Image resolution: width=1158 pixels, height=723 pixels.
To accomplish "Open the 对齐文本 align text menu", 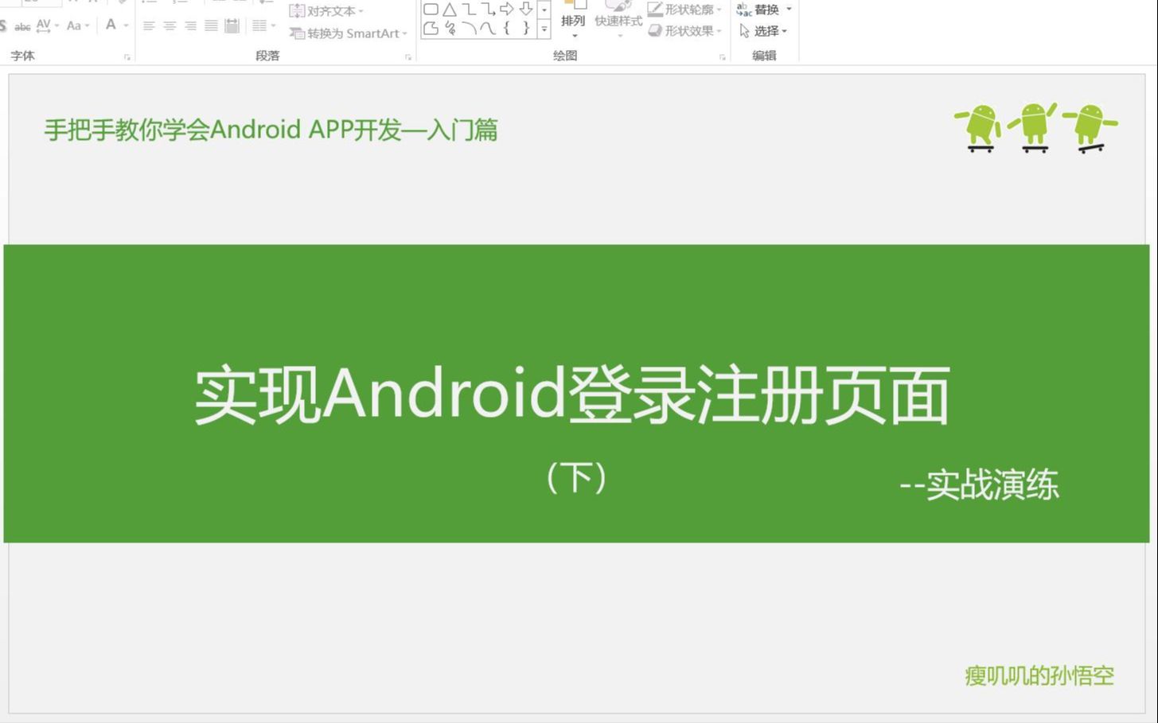I will click(x=326, y=11).
